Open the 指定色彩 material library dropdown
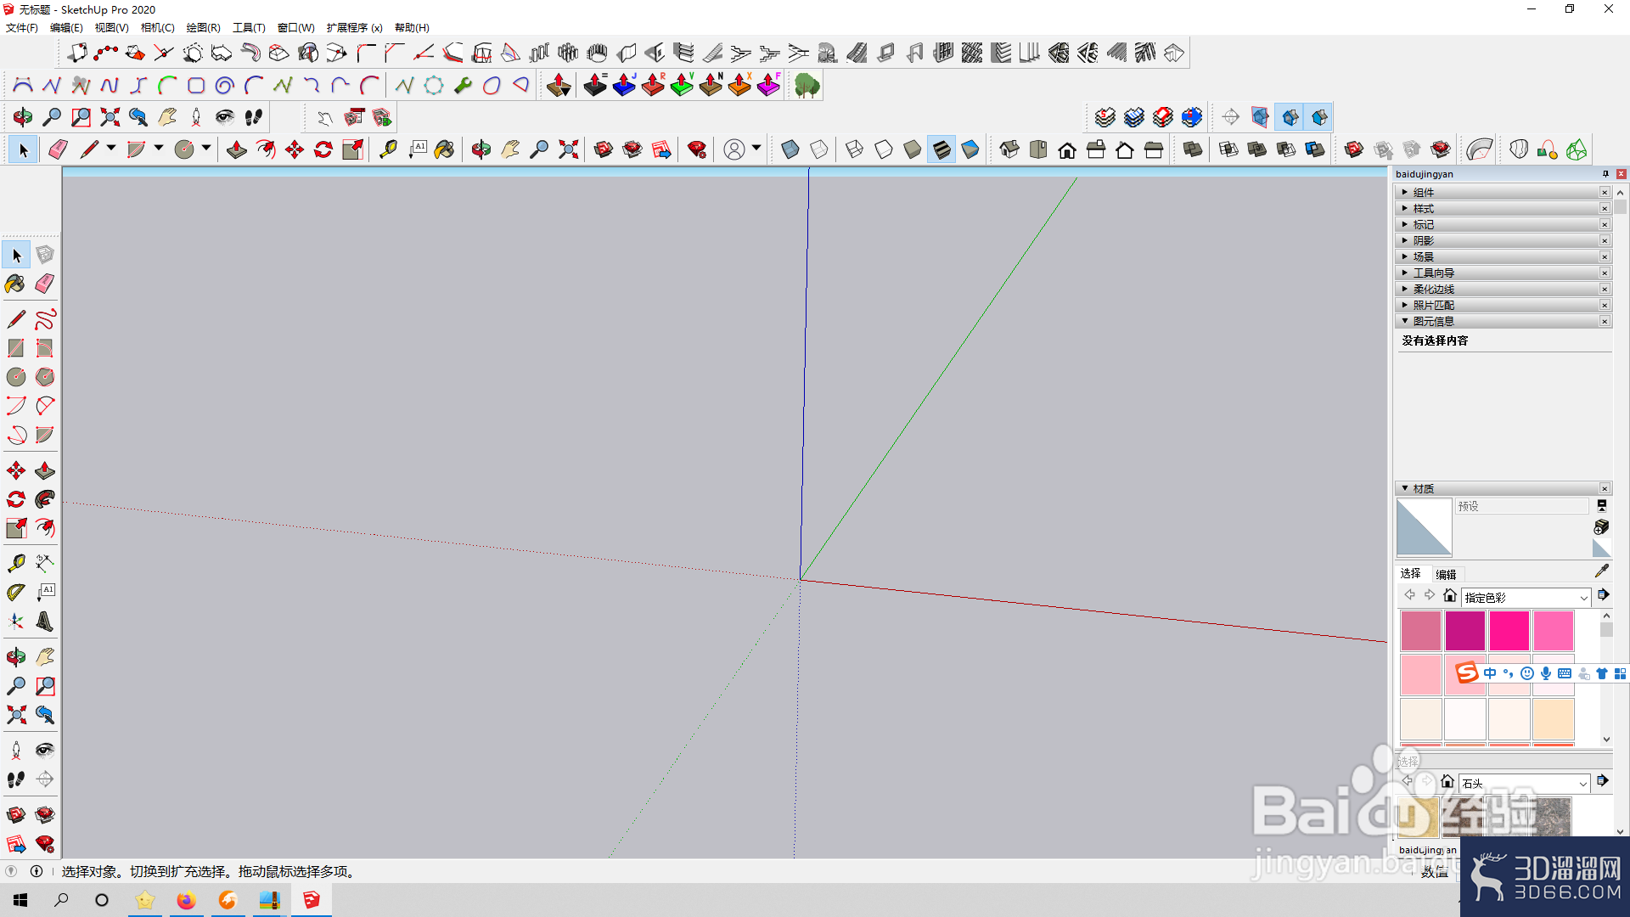The height and width of the screenshot is (917, 1630). click(x=1526, y=598)
